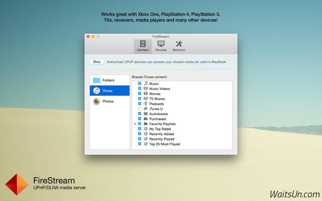Switch to the Devices tab
The image size is (322, 201).
[x=161, y=46]
